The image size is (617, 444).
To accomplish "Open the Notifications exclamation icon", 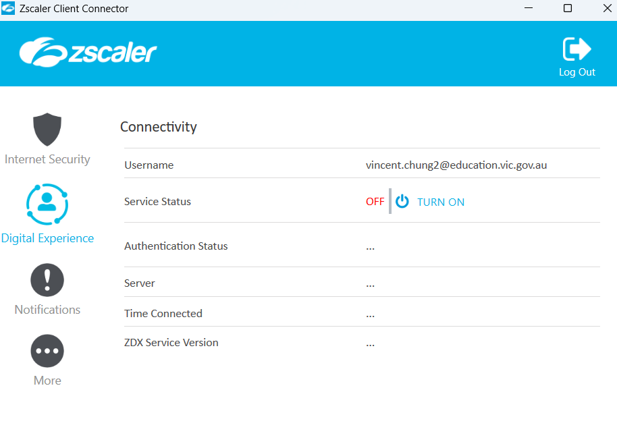I will [47, 280].
